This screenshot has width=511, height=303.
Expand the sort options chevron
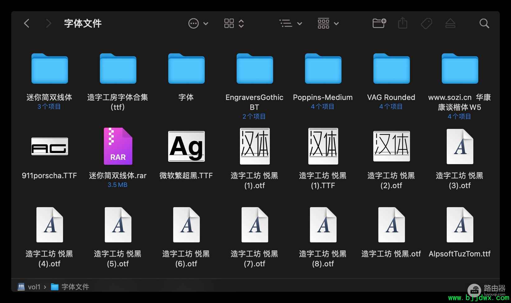pyautogui.click(x=300, y=24)
